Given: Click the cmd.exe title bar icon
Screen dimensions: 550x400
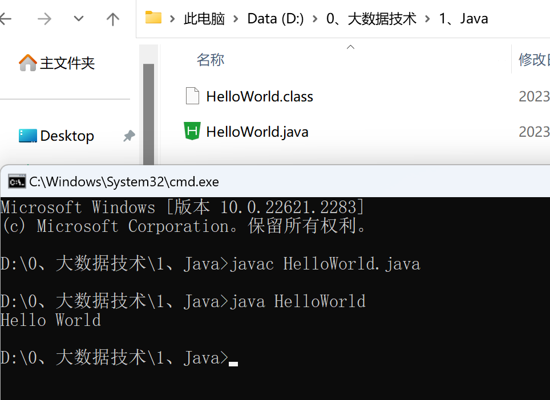Looking at the screenshot, I should coord(16,182).
